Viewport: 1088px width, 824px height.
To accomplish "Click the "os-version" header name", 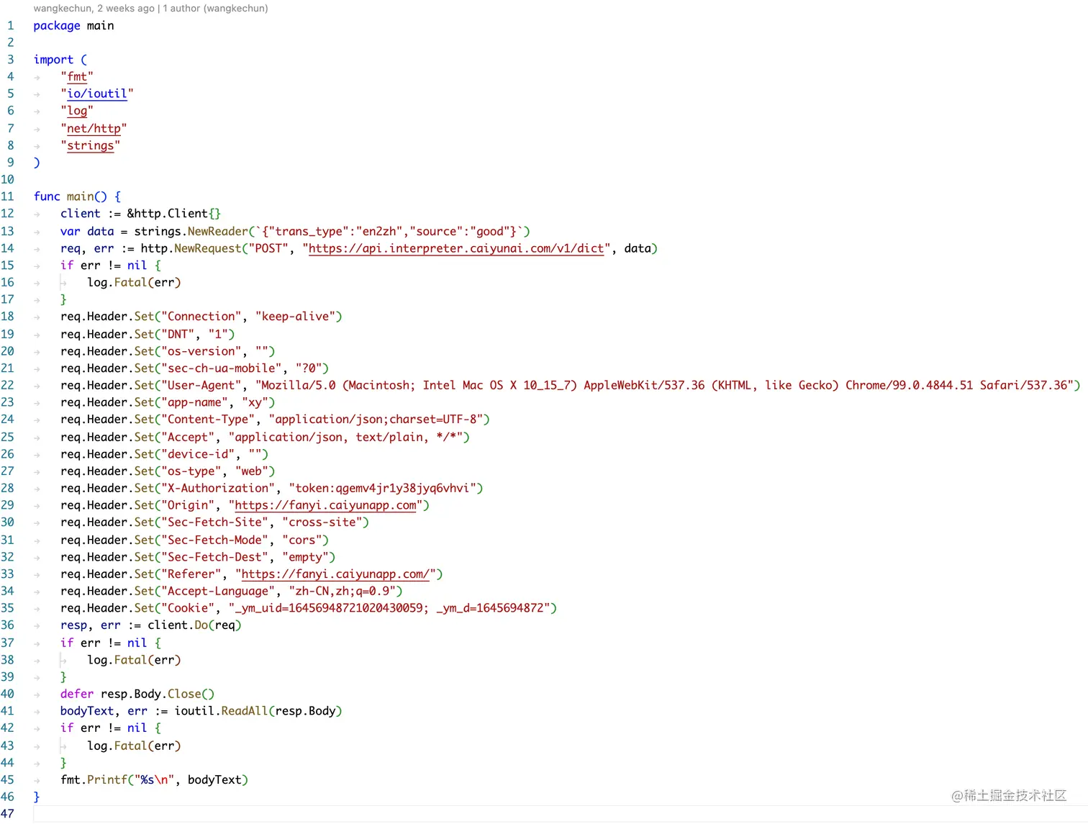I will (x=201, y=351).
